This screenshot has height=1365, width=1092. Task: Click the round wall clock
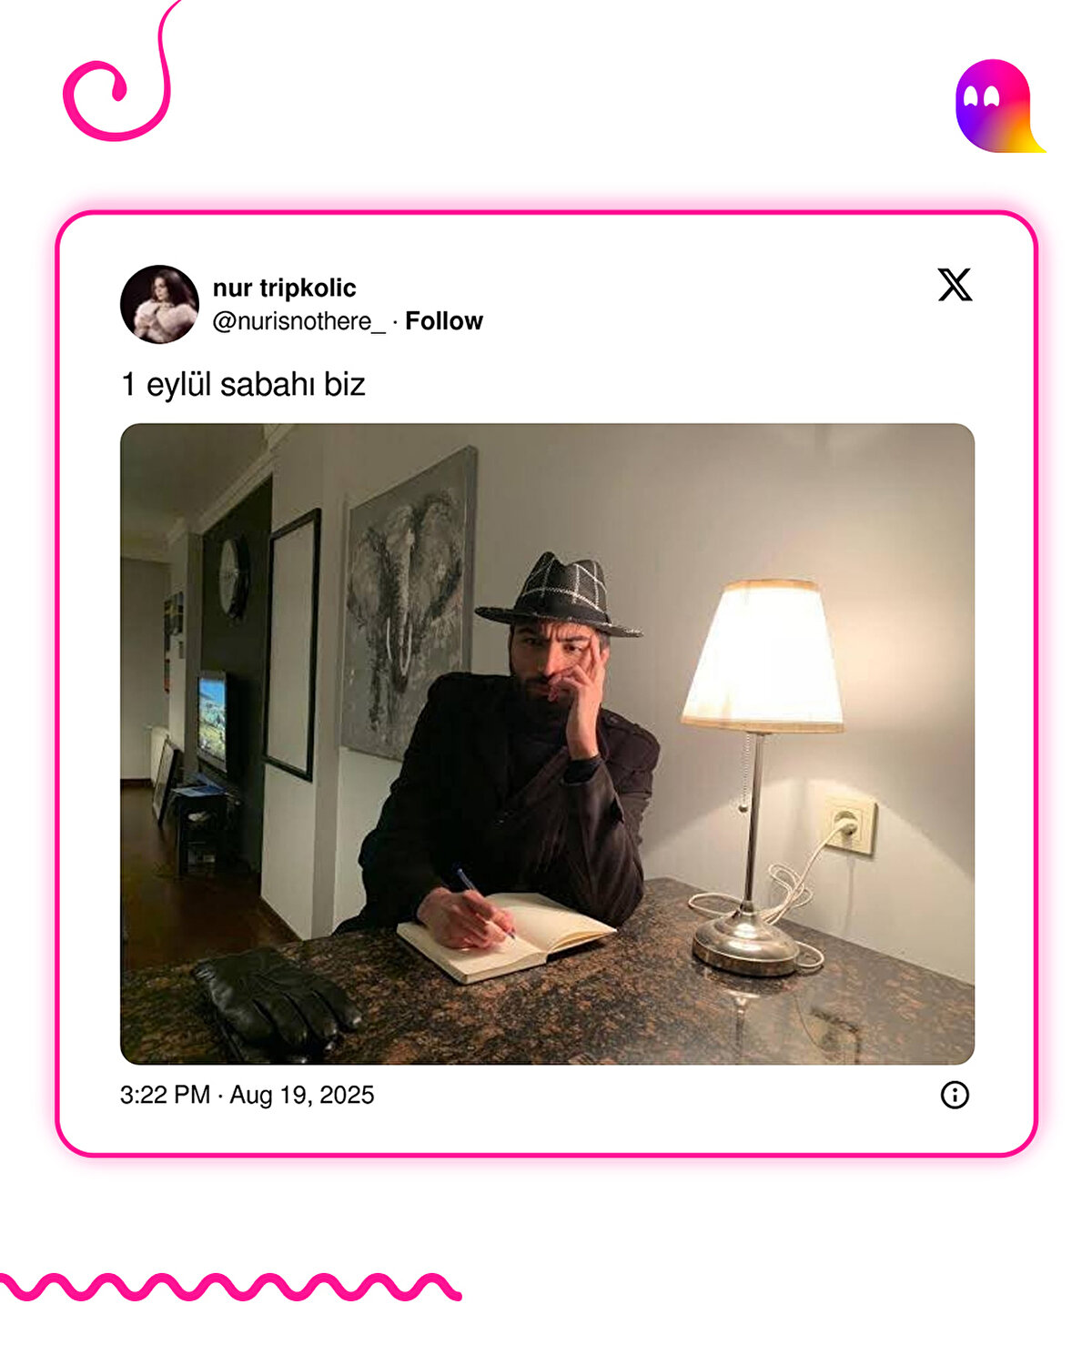tap(232, 577)
